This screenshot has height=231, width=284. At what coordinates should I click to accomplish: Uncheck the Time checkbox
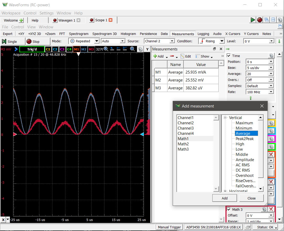(x=229, y=56)
